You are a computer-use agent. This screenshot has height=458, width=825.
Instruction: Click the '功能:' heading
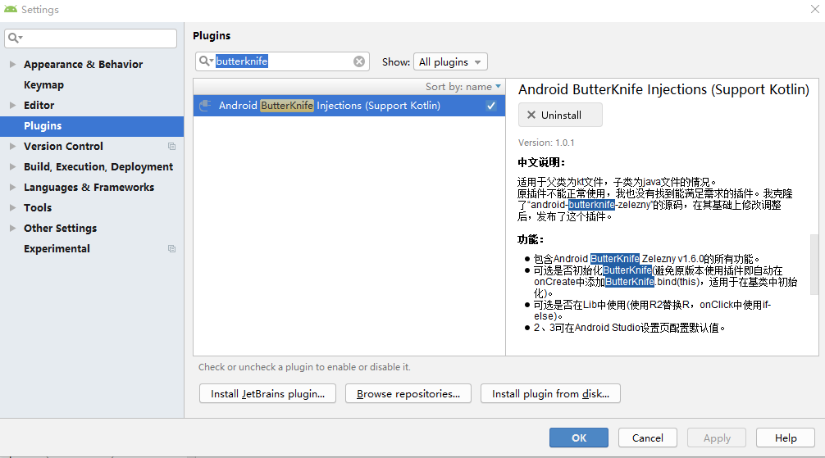pos(531,240)
